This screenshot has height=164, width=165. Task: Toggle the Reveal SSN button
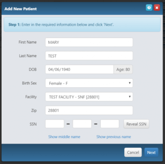click(136, 124)
